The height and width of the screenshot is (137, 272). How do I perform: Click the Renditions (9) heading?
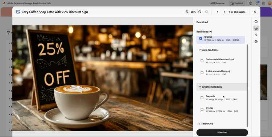[204, 32]
